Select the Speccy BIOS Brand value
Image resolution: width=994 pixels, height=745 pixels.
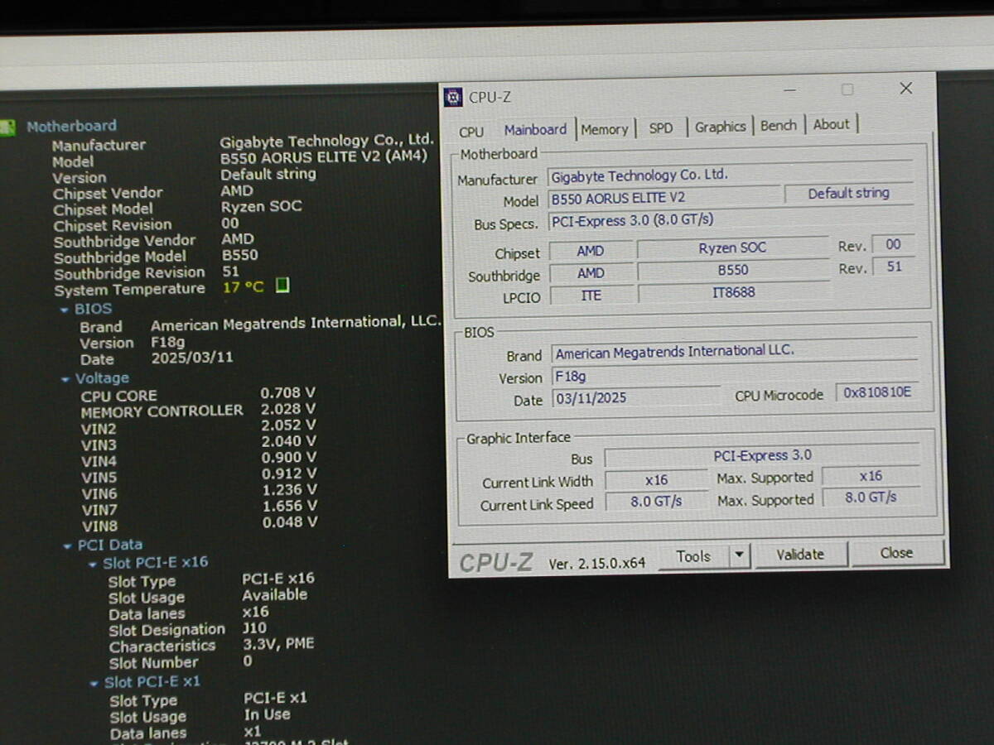click(x=296, y=322)
